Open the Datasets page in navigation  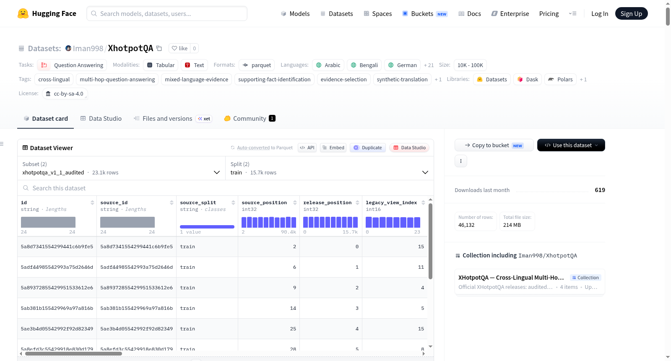coord(336,13)
